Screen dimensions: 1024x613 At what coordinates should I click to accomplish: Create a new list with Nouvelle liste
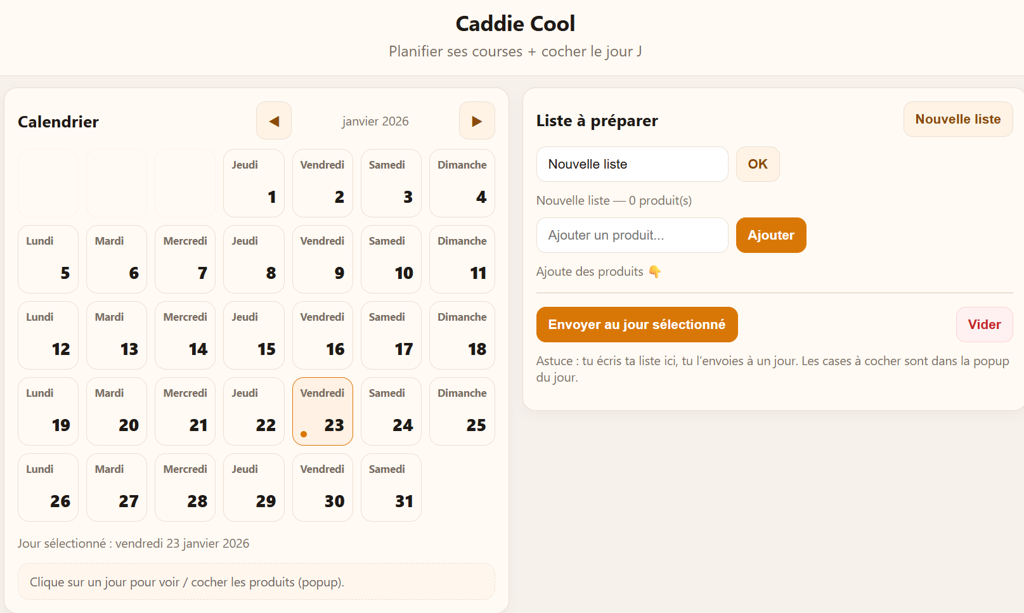pyautogui.click(x=958, y=119)
